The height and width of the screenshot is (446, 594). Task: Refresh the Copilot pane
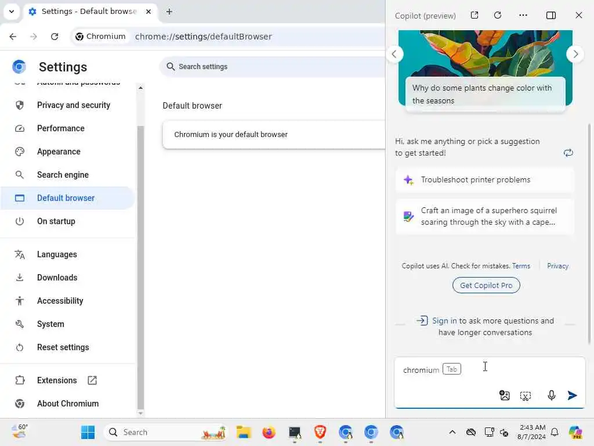point(498,15)
